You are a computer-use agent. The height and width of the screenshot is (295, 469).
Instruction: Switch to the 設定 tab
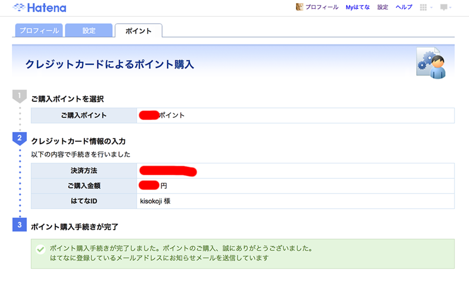tap(89, 31)
